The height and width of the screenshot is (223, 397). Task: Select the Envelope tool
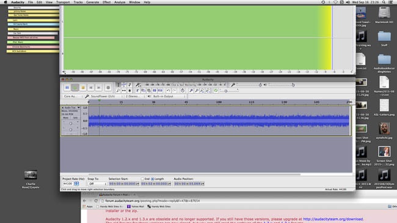coord(124,85)
